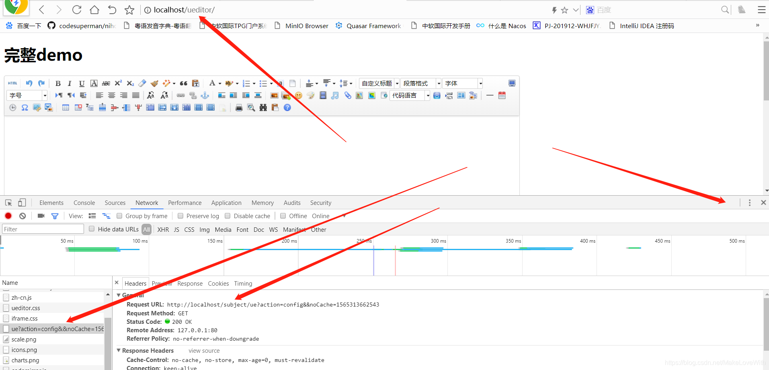Toggle fullscreen editor mode
The width and height of the screenshot is (769, 370).
tap(512, 83)
